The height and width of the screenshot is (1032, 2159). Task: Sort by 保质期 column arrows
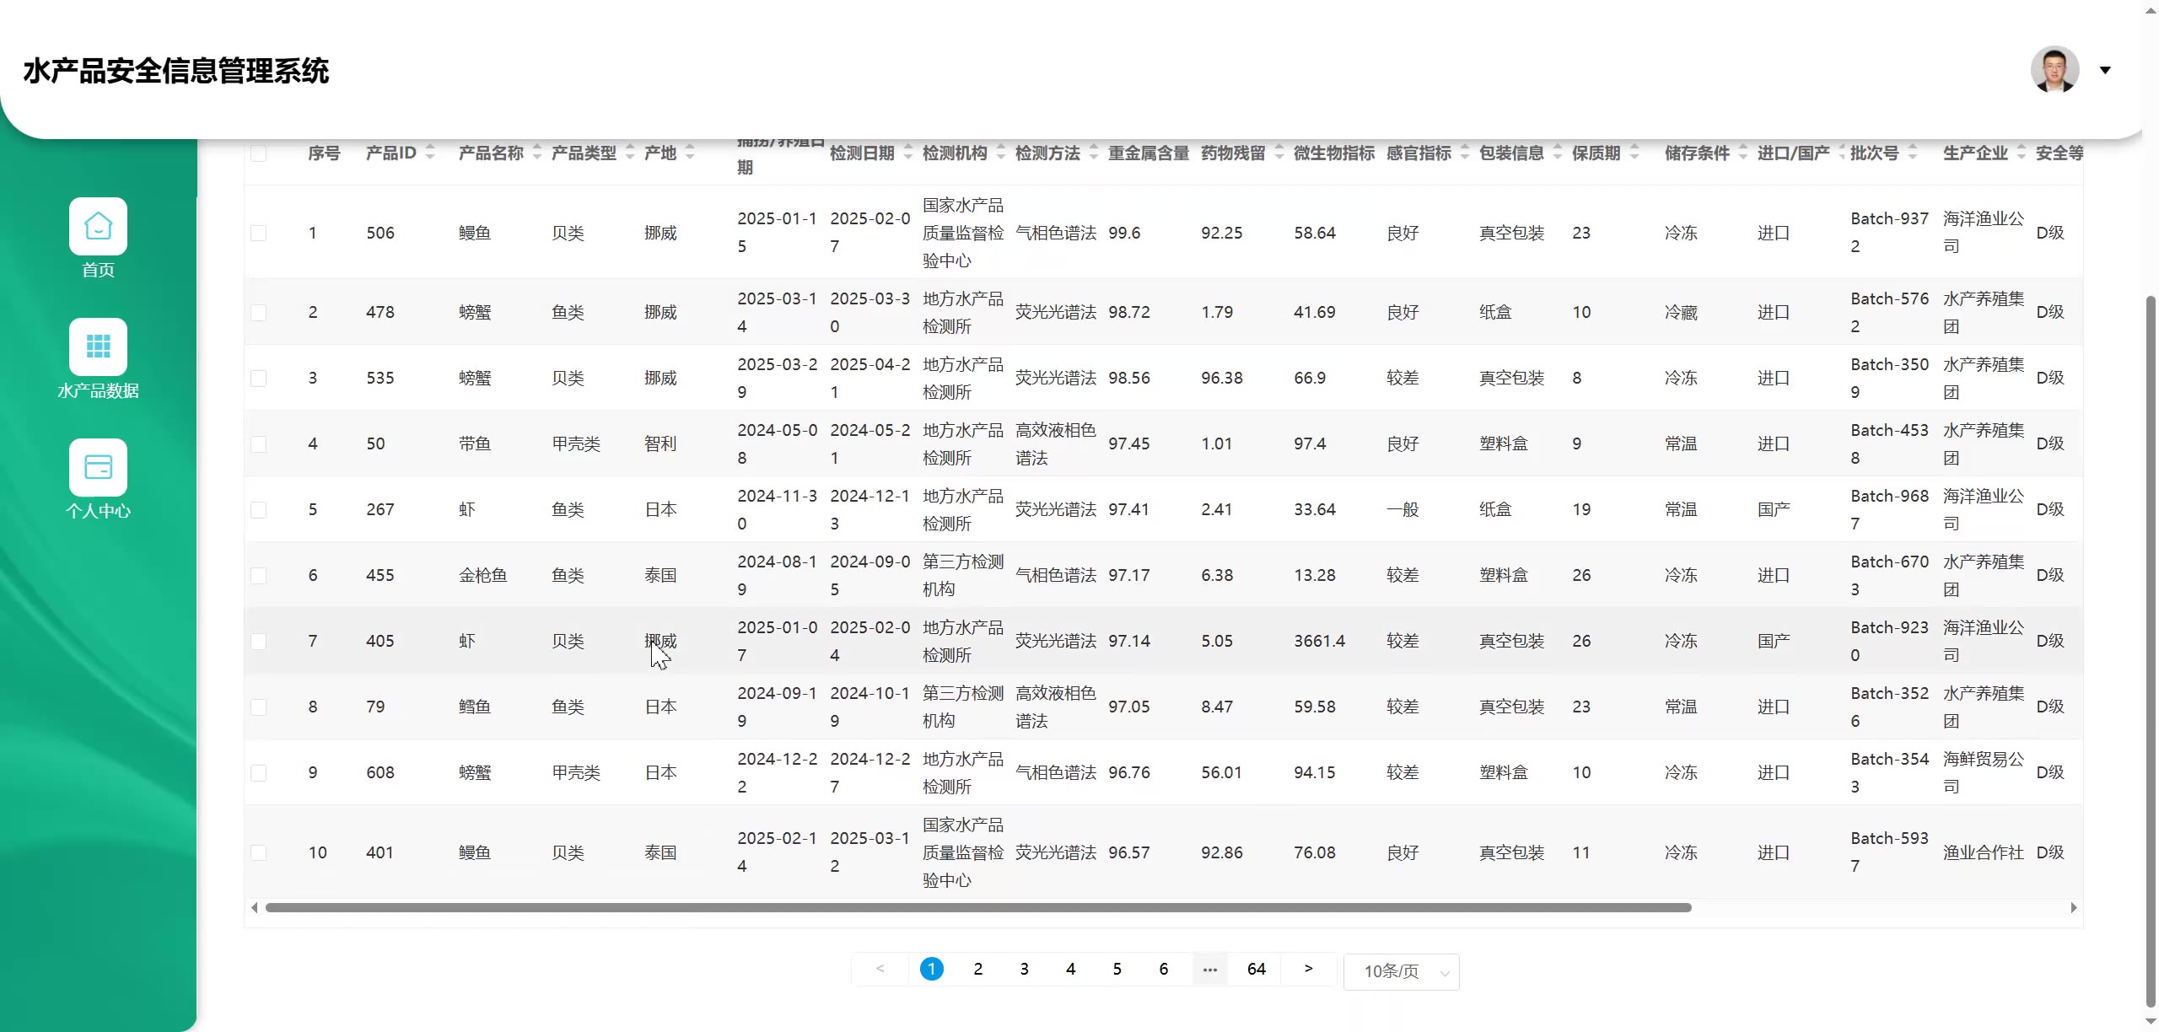(x=1634, y=153)
